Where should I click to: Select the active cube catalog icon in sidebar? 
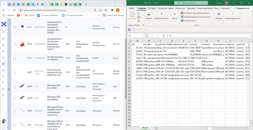point(3,64)
